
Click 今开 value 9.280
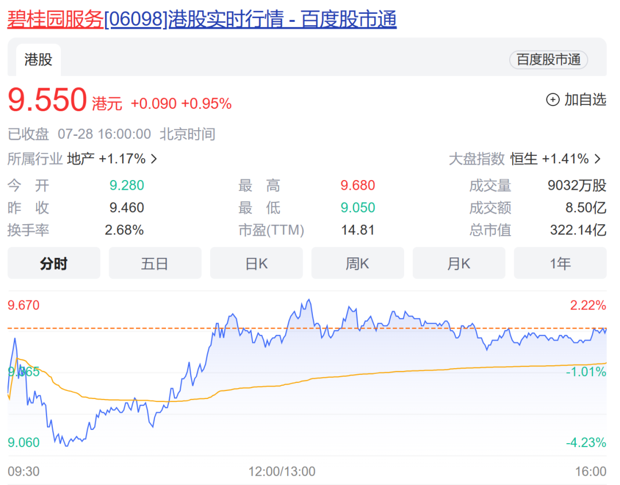point(126,185)
